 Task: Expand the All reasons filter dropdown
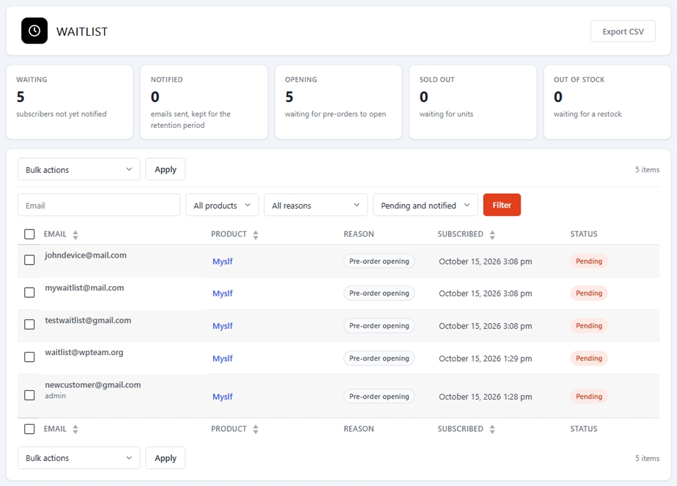316,205
